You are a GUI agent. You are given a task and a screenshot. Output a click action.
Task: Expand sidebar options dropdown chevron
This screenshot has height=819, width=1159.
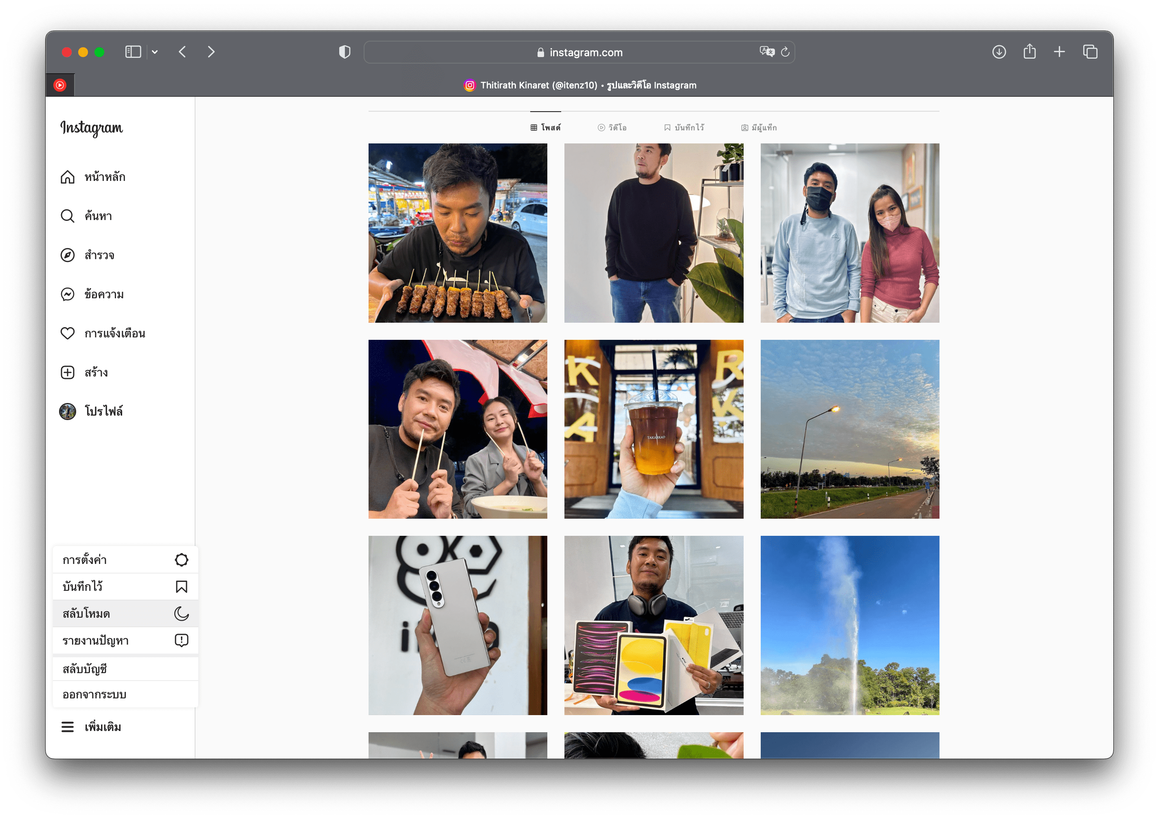(x=155, y=52)
